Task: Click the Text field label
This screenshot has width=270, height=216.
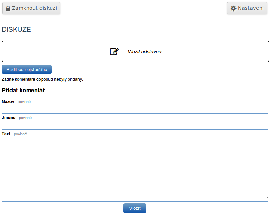Action: tap(6, 134)
